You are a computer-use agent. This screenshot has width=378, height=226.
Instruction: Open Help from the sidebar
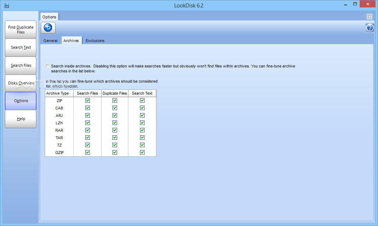click(21, 119)
